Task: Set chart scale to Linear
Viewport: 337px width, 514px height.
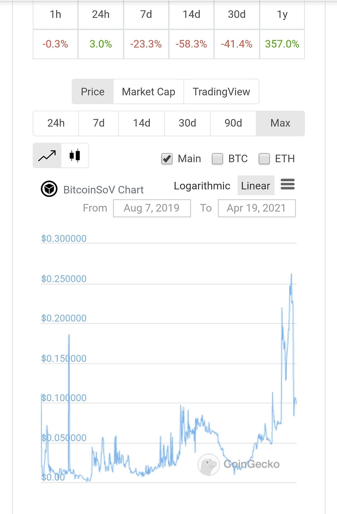Action: (x=256, y=186)
